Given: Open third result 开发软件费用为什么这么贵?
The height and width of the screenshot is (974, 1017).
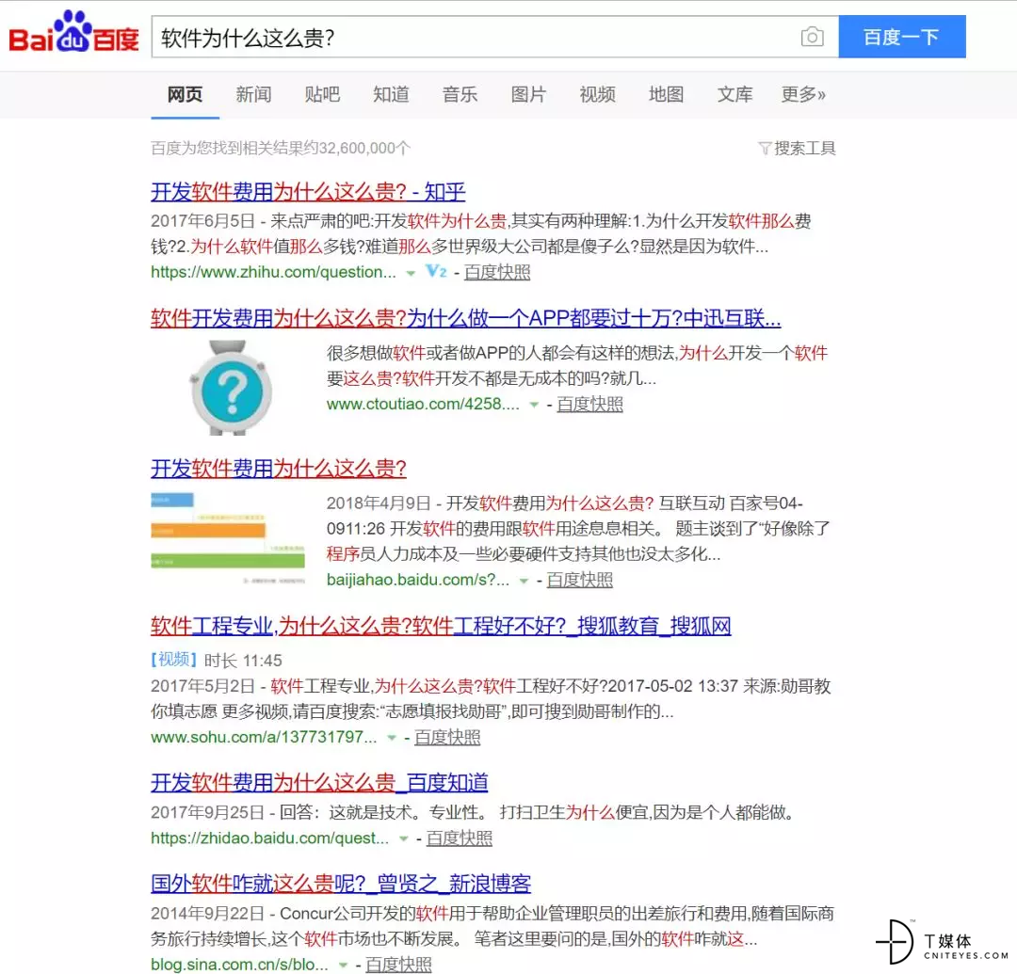Looking at the screenshot, I should [278, 468].
